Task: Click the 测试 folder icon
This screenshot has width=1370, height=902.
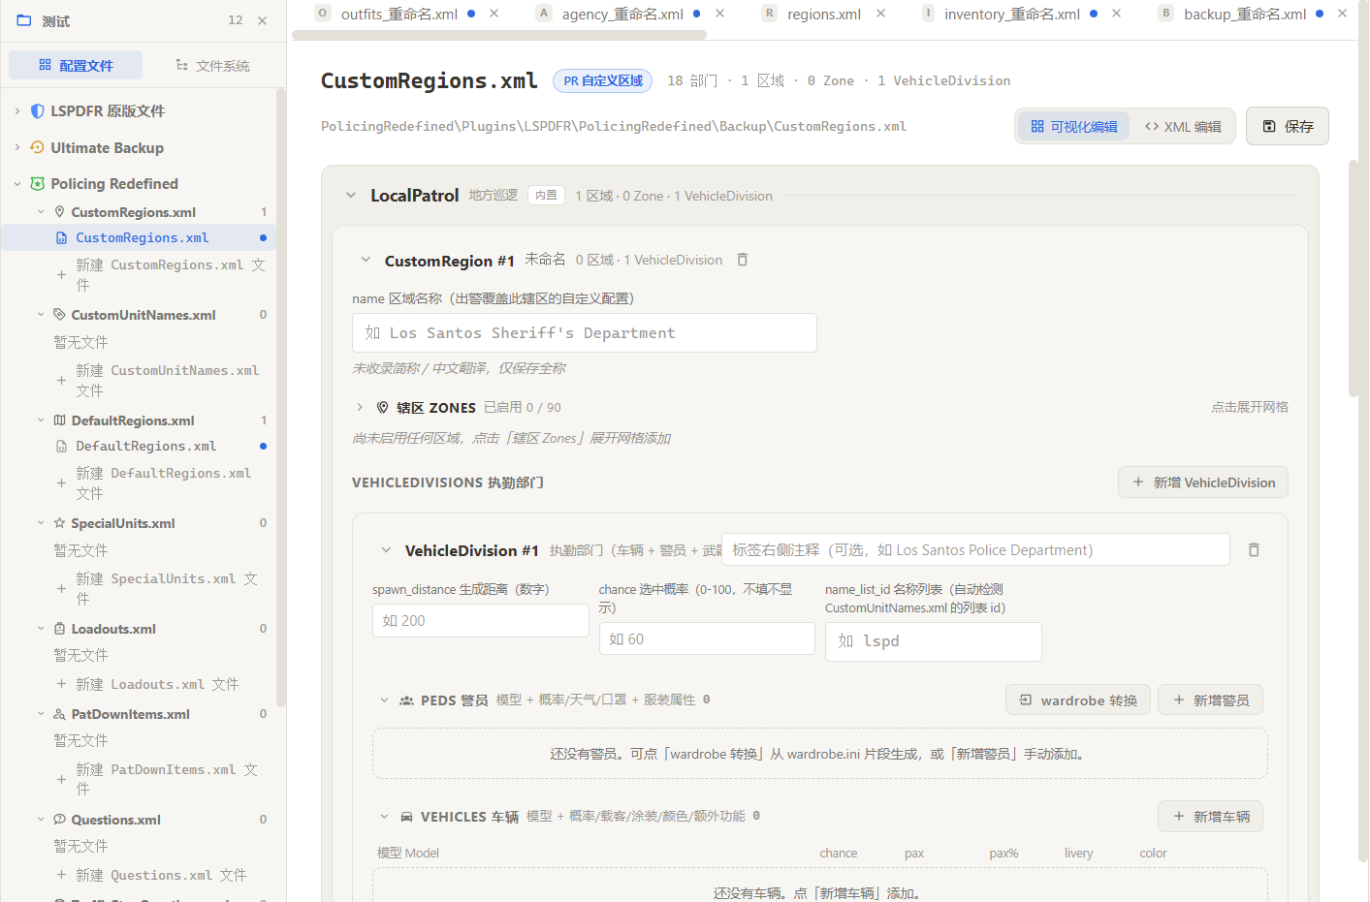Action: 24,20
